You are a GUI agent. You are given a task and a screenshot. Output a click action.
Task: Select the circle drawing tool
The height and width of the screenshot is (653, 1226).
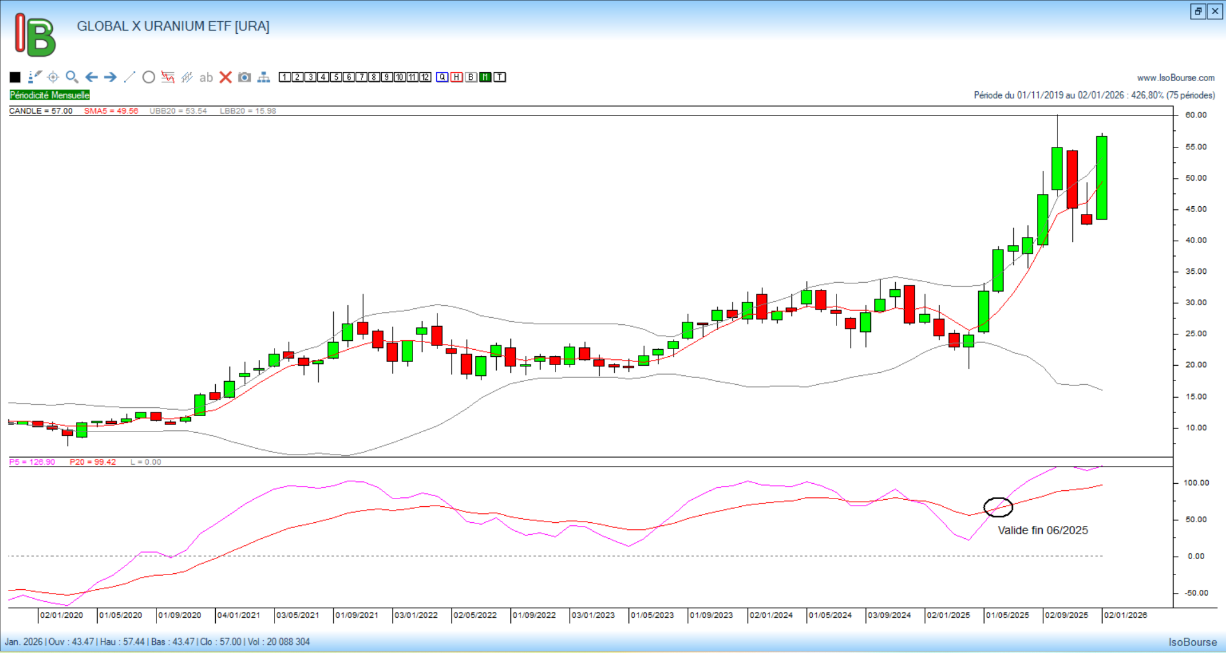[x=149, y=77]
